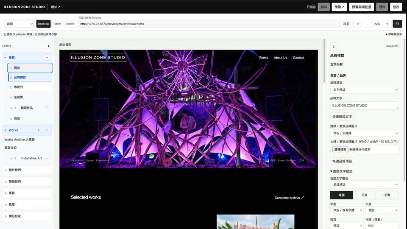The image size is (407, 229).
Task: Click the 預覽 preview button
Action: click(x=339, y=7)
